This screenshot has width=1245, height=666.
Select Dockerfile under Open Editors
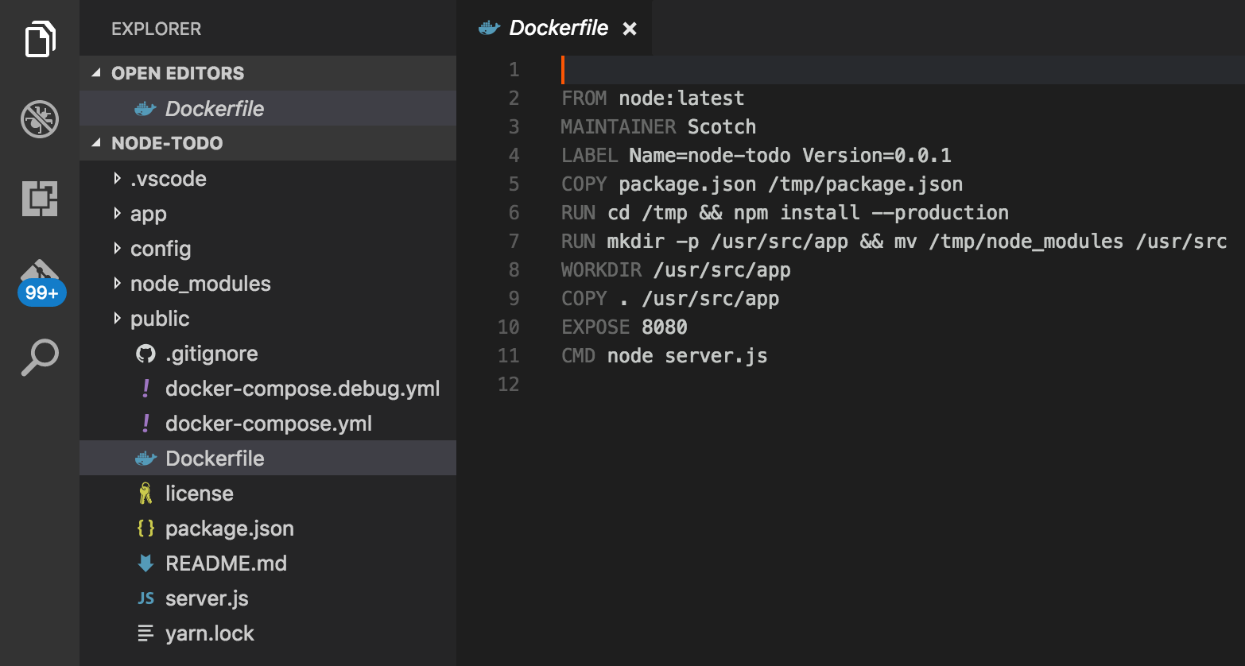click(x=215, y=109)
